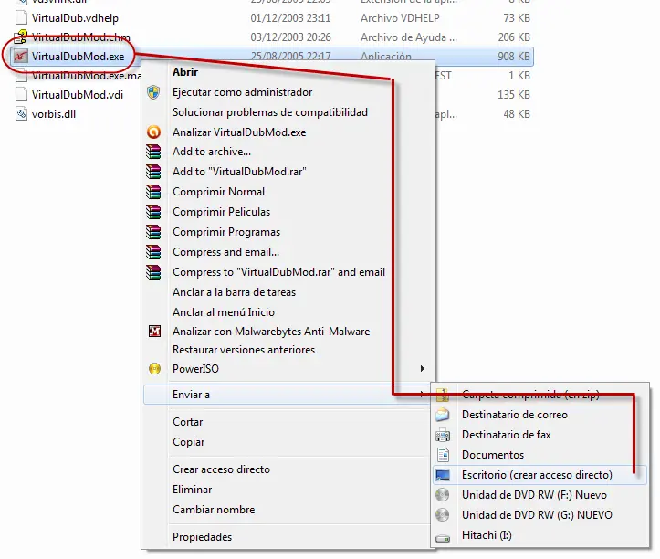Select Anclar a la barra de tareas
Image resolution: width=660 pixels, height=559 pixels.
(234, 292)
